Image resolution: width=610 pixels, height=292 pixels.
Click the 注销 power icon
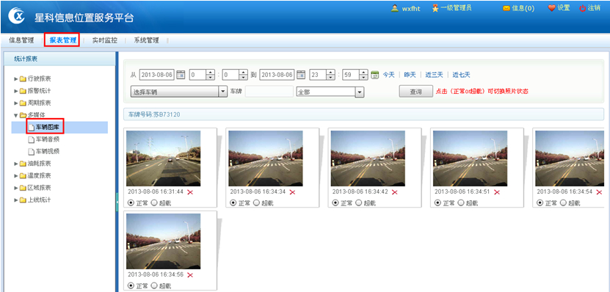click(x=582, y=8)
